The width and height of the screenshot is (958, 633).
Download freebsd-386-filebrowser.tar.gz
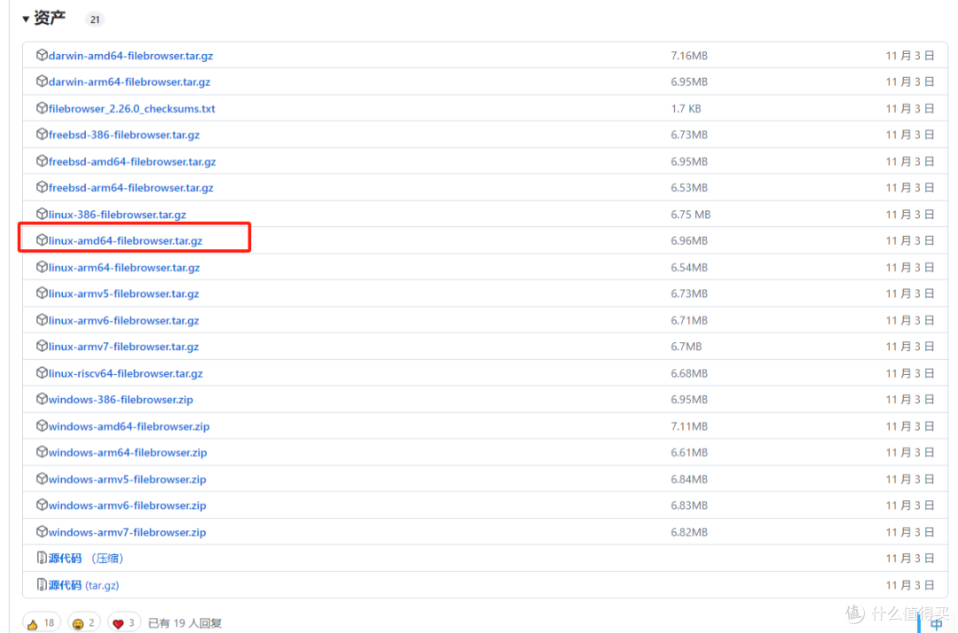click(x=124, y=135)
